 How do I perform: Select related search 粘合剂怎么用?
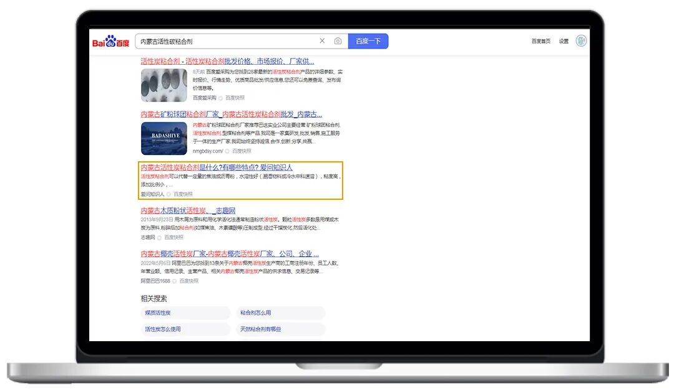280,313
